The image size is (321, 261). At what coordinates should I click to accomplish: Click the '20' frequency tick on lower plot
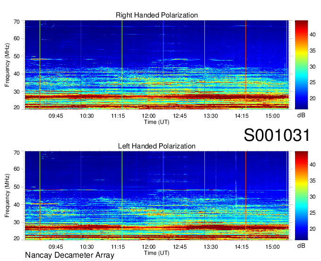pos(17,238)
